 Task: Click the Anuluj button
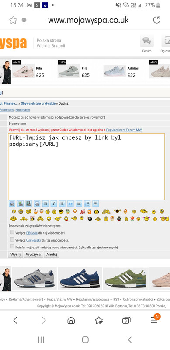pos(52,255)
